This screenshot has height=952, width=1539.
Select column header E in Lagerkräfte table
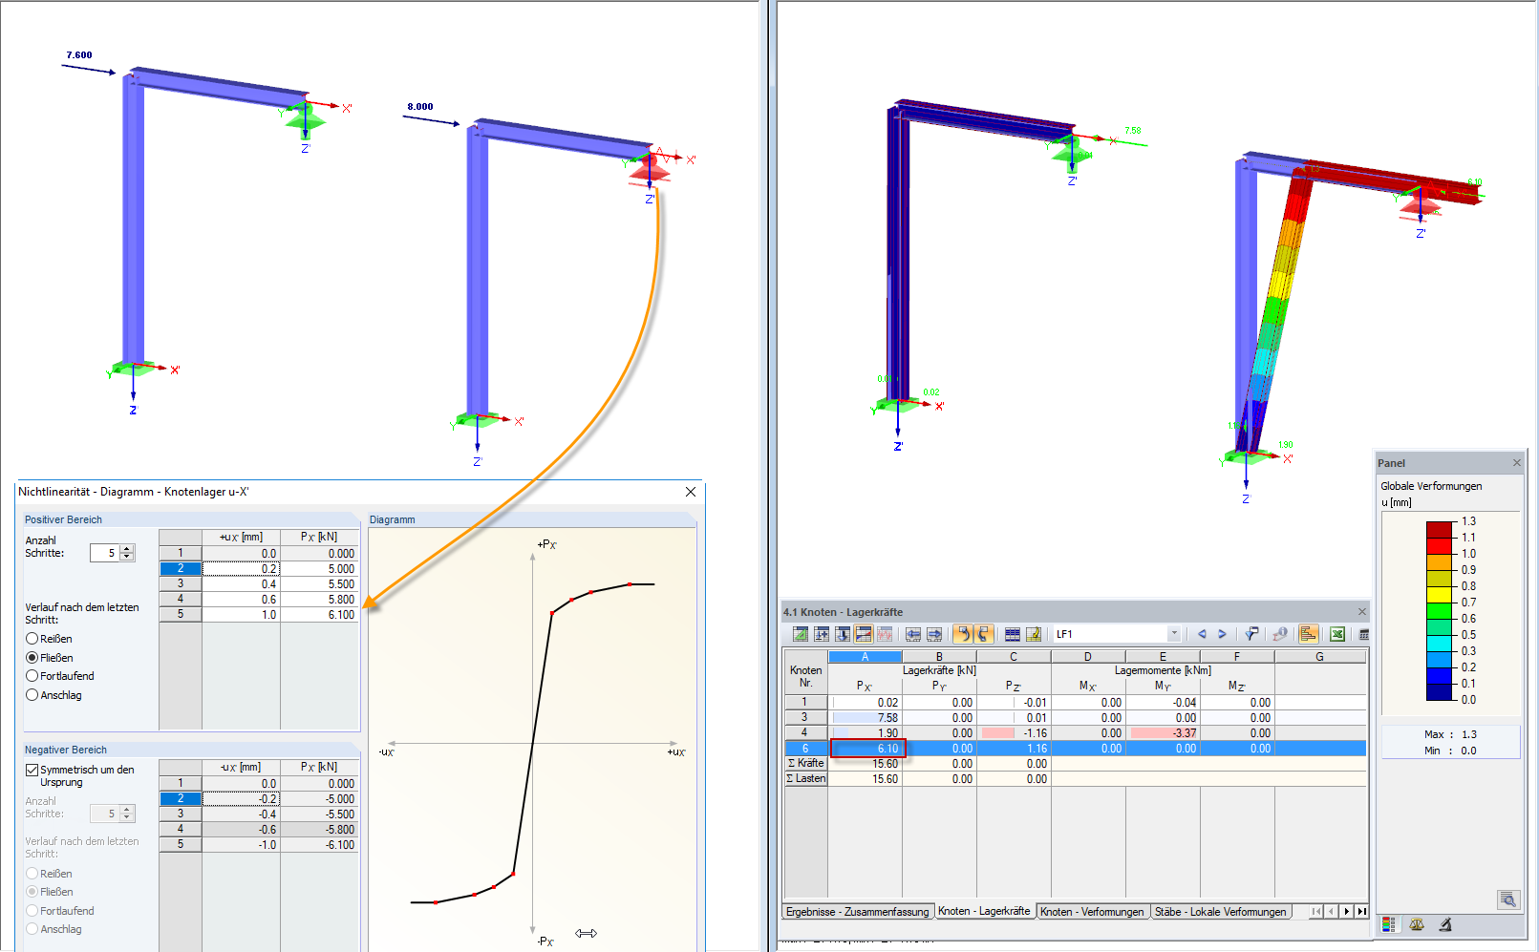(1163, 657)
